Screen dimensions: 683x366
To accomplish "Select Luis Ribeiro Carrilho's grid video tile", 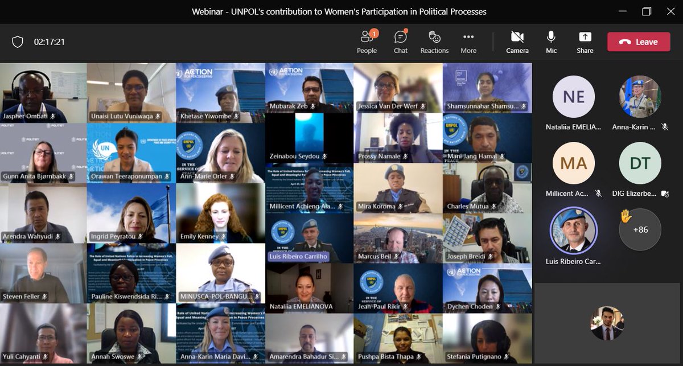I will tap(310, 238).
